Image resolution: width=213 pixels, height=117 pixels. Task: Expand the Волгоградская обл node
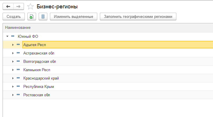click(x=13, y=61)
